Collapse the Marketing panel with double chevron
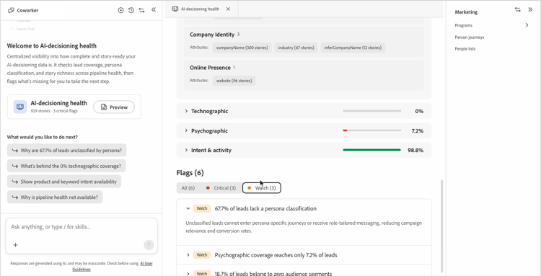Screen dimensions: 541x276 [x=530, y=9]
